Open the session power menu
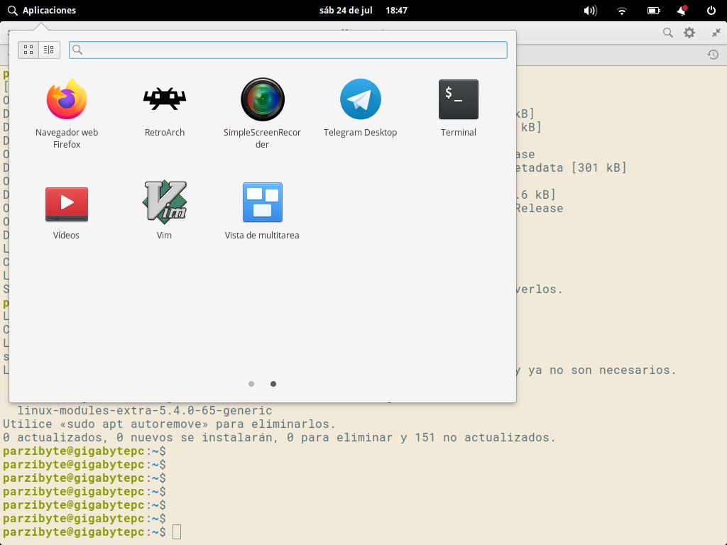Viewport: 727px width, 545px height. coord(711,10)
